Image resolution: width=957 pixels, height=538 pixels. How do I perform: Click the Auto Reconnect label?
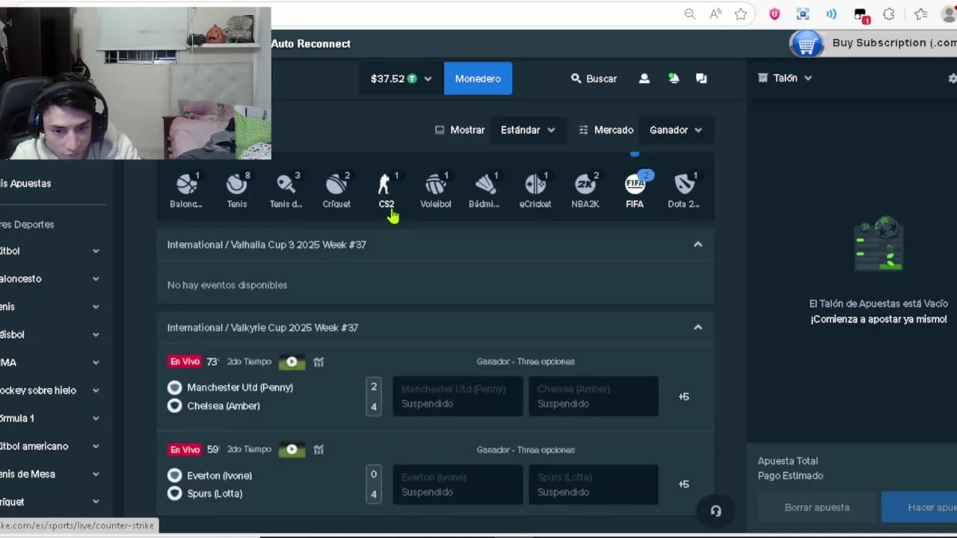(x=311, y=43)
